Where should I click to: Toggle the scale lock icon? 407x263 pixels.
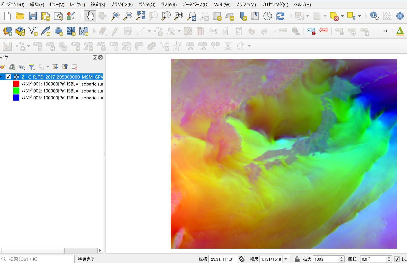(297, 259)
